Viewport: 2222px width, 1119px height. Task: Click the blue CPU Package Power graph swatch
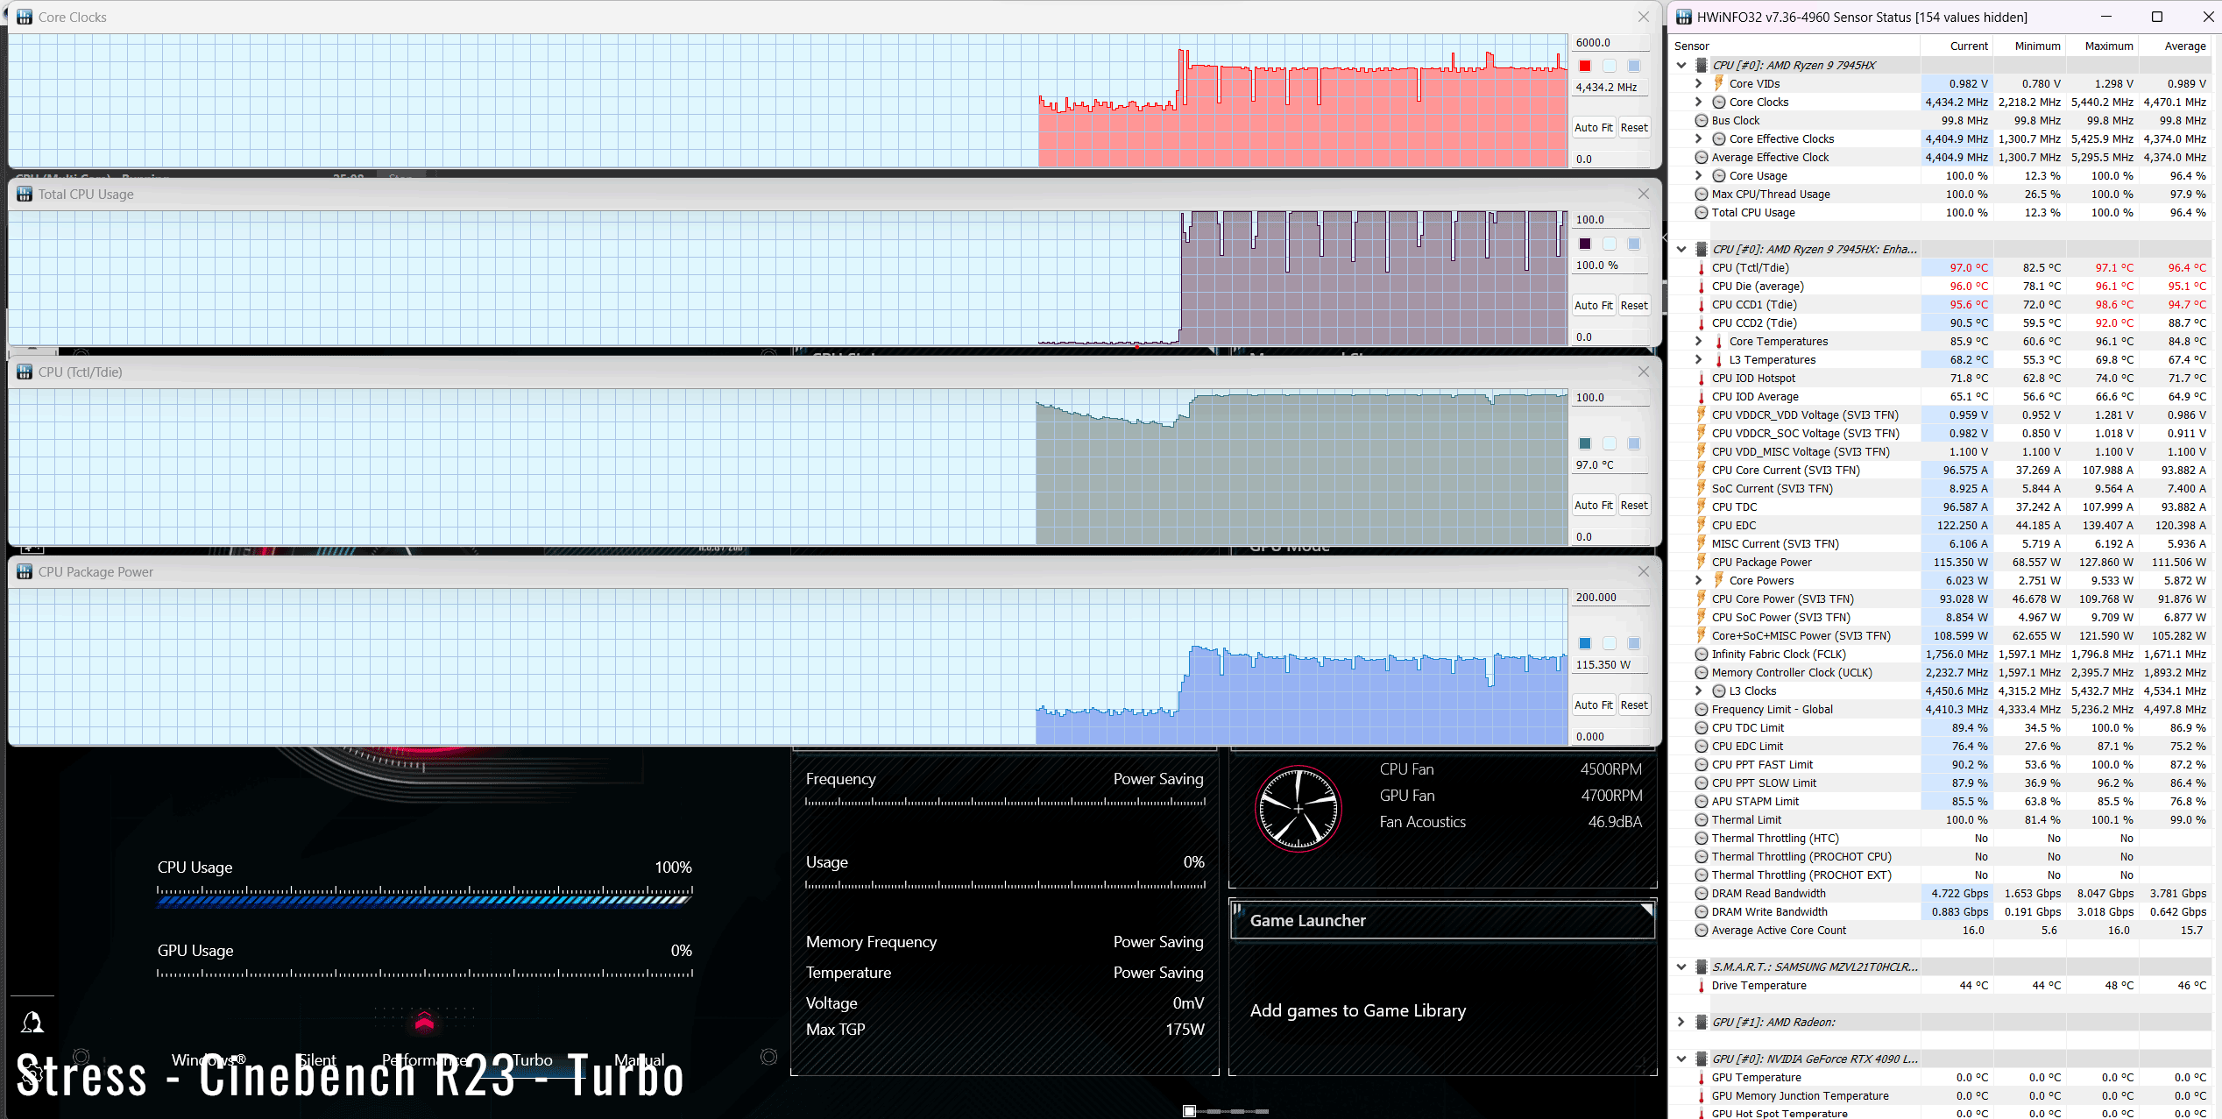(x=1585, y=643)
